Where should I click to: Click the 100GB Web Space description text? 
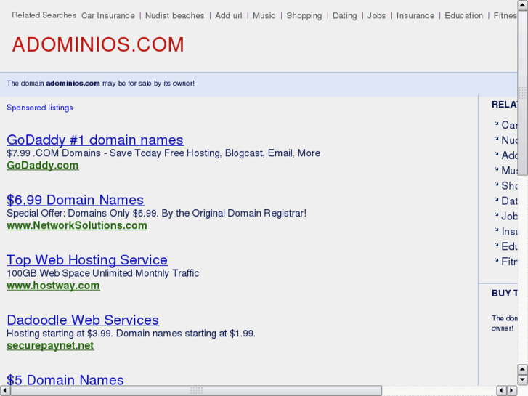pos(102,273)
